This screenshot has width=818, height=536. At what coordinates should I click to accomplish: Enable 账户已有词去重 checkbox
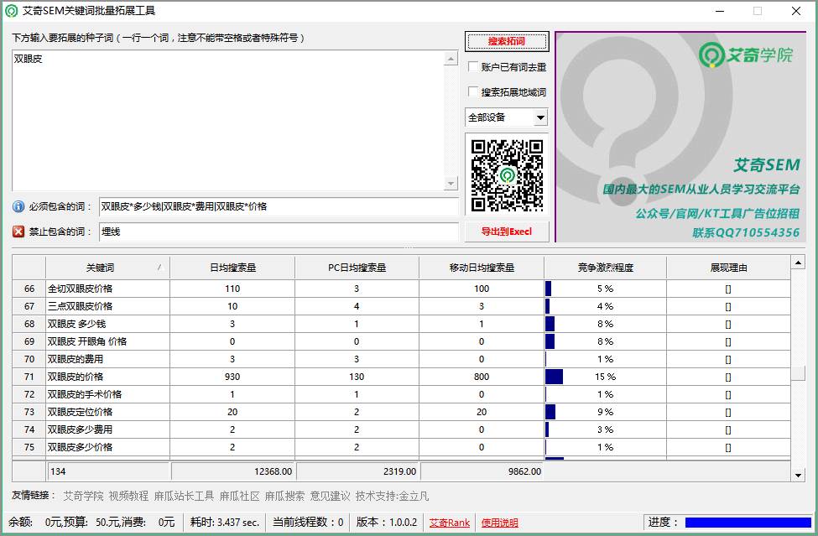(473, 67)
